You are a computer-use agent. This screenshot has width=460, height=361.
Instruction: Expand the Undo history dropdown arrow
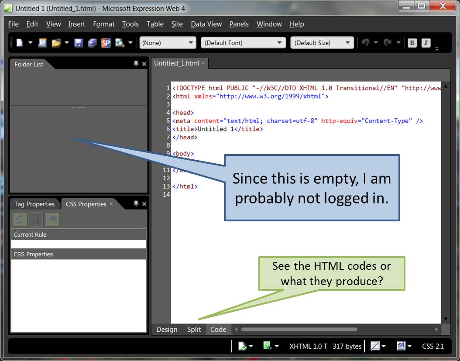[376, 43]
